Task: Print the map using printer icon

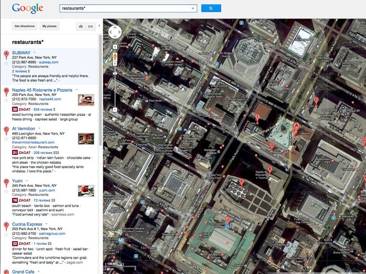Action: tap(81, 26)
